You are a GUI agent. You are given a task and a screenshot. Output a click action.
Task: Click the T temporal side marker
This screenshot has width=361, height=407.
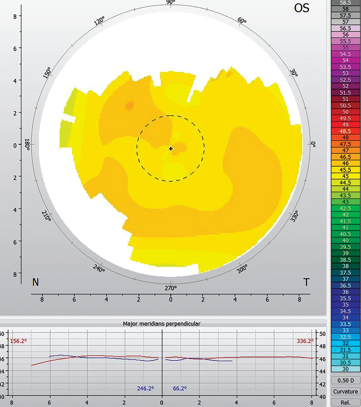pyautogui.click(x=306, y=282)
